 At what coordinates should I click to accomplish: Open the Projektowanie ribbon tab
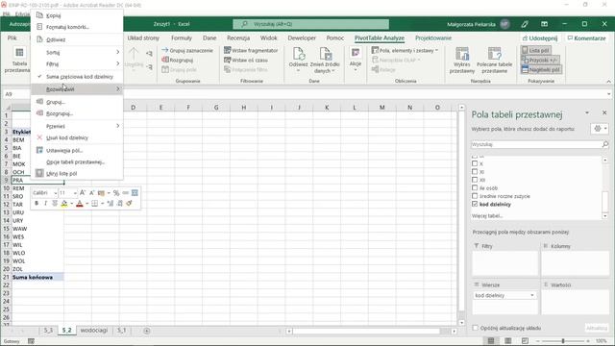(433, 38)
